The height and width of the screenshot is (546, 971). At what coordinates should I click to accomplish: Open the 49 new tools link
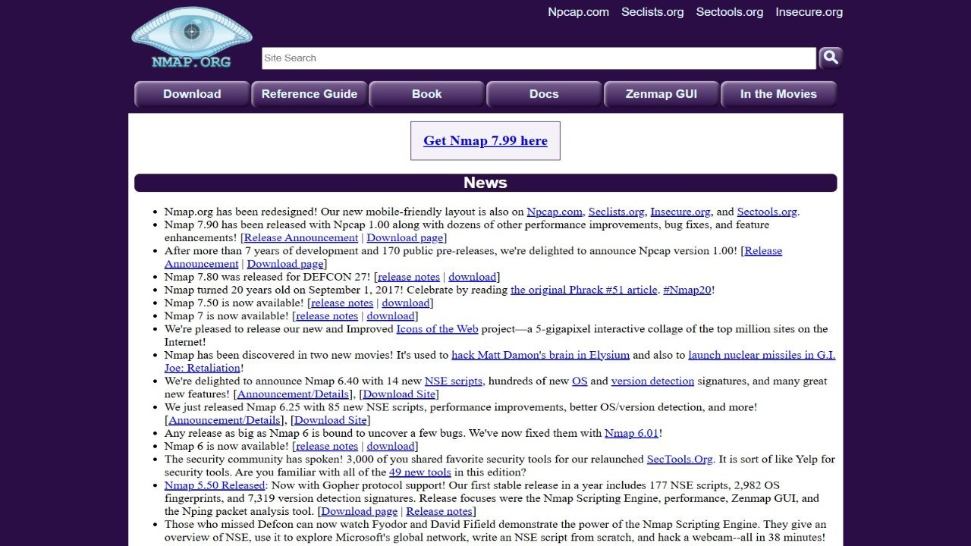420,472
